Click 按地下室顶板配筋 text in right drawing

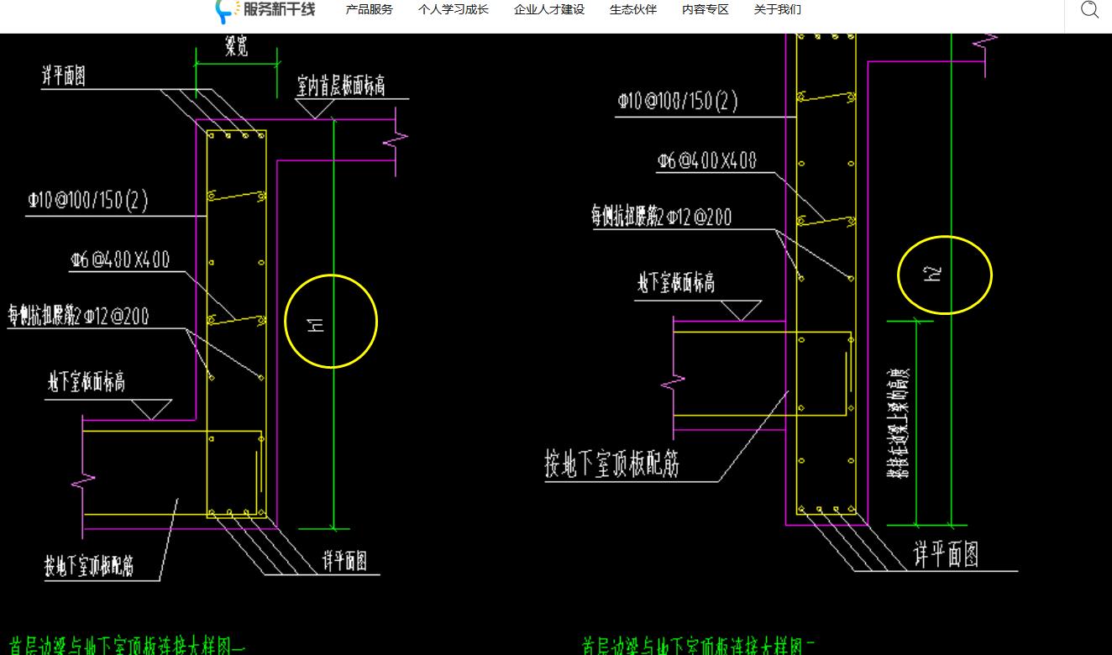612,465
